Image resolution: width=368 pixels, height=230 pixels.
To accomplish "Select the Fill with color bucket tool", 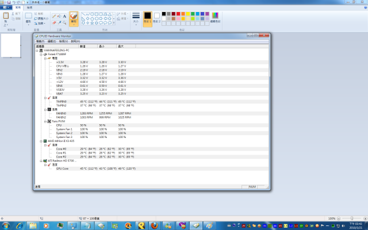I will (59, 16).
